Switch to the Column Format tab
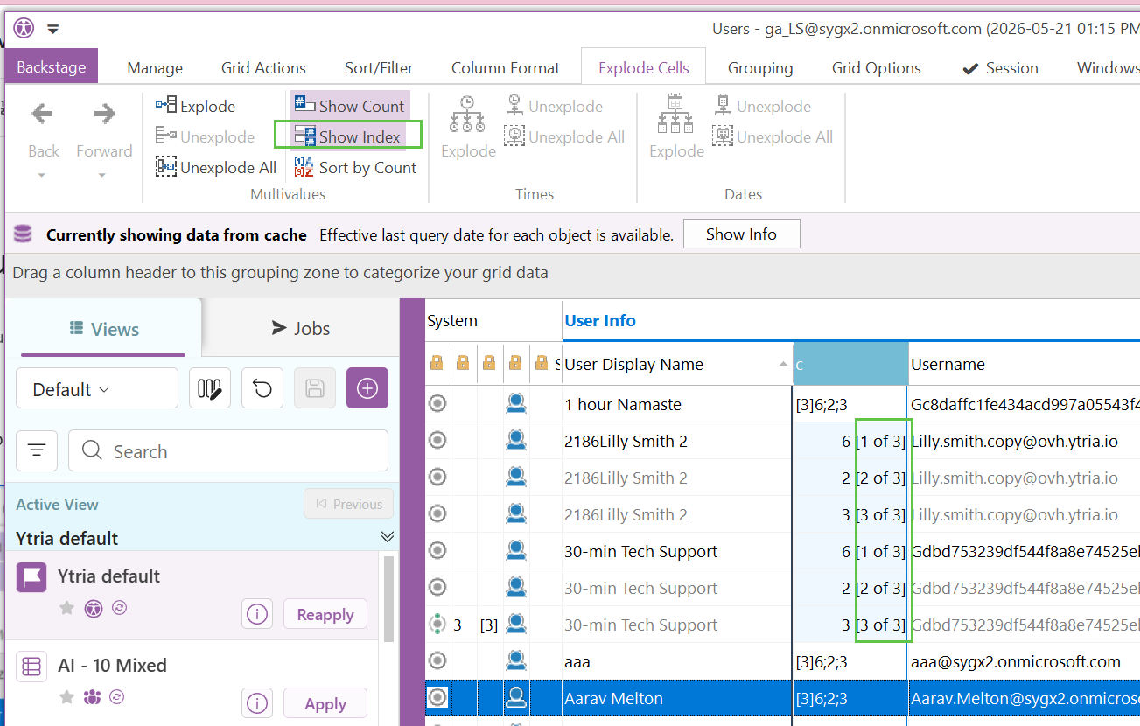 506,67
